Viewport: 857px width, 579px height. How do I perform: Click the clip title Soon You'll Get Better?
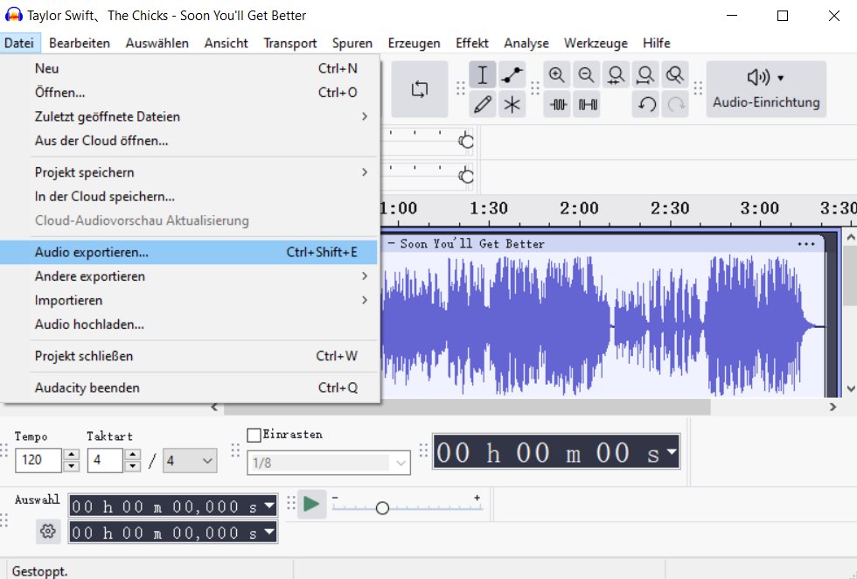click(x=472, y=244)
